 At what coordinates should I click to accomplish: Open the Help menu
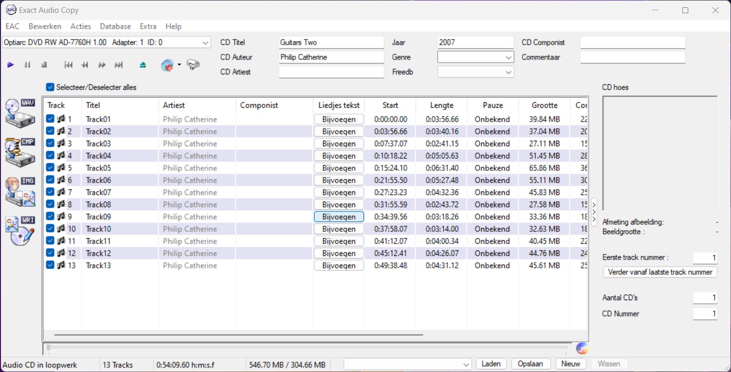173,26
